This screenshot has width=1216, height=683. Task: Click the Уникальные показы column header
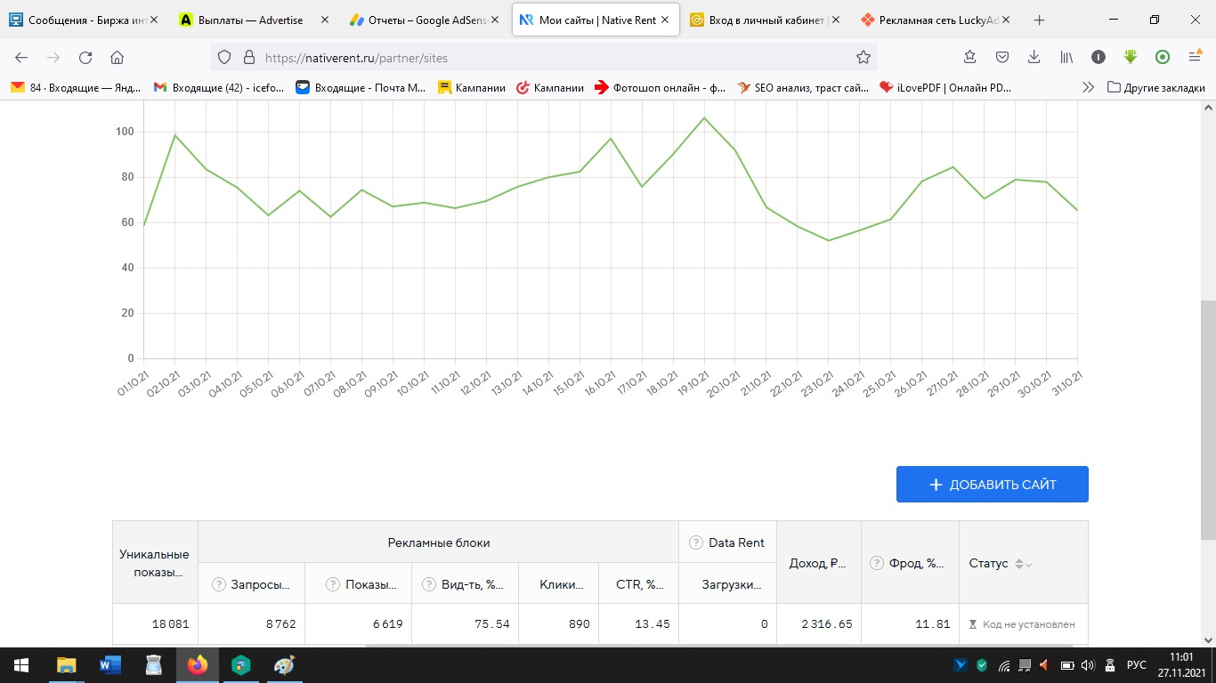coord(155,563)
